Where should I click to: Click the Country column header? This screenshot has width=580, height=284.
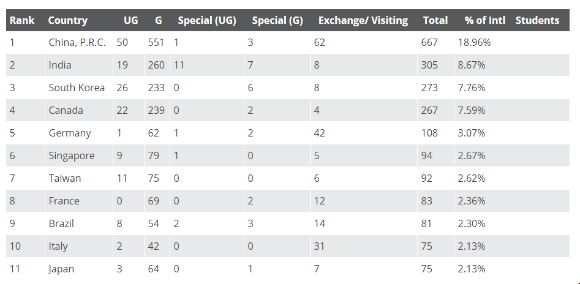[68, 20]
